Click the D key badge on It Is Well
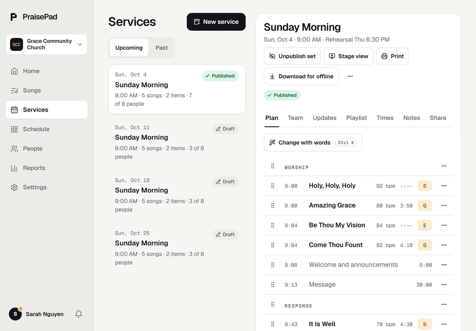This screenshot has height=331, width=476. pyautogui.click(x=425, y=324)
